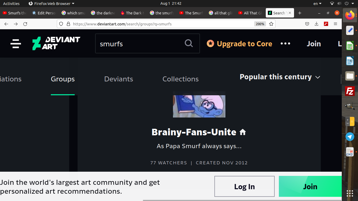Go forward in Firefox history

tap(16, 24)
